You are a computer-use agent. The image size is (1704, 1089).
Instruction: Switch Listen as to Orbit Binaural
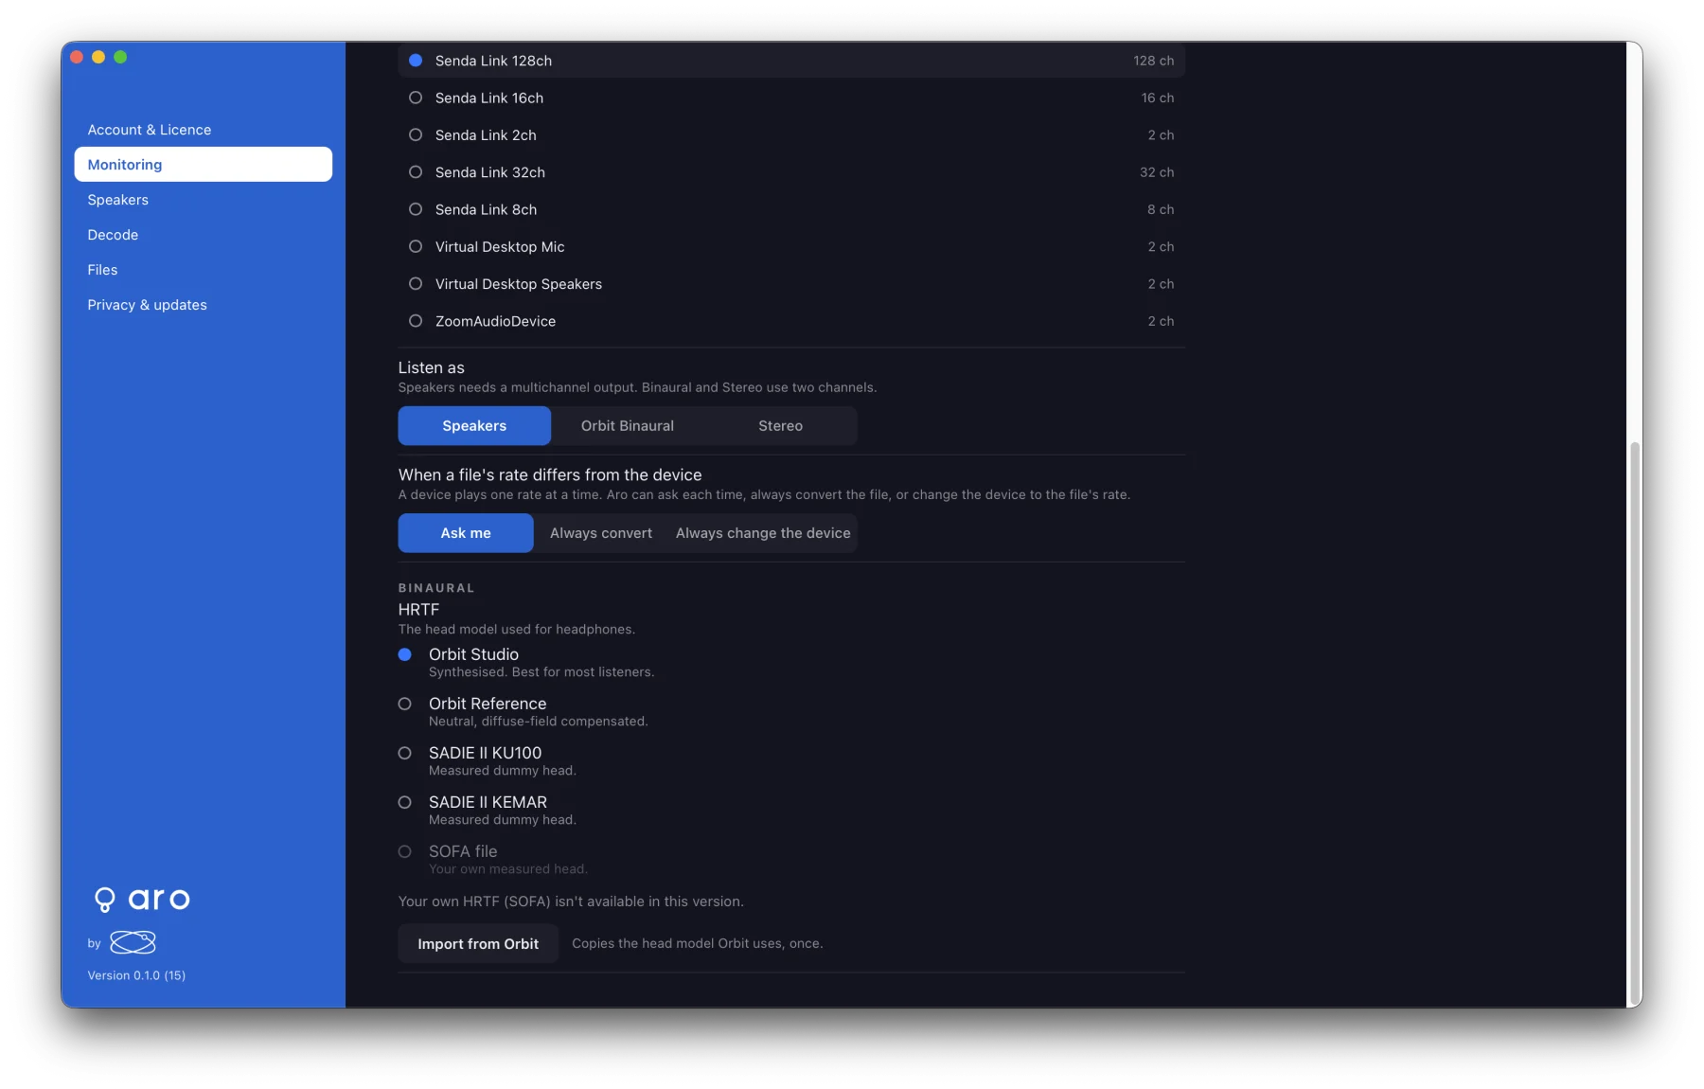coord(628,426)
